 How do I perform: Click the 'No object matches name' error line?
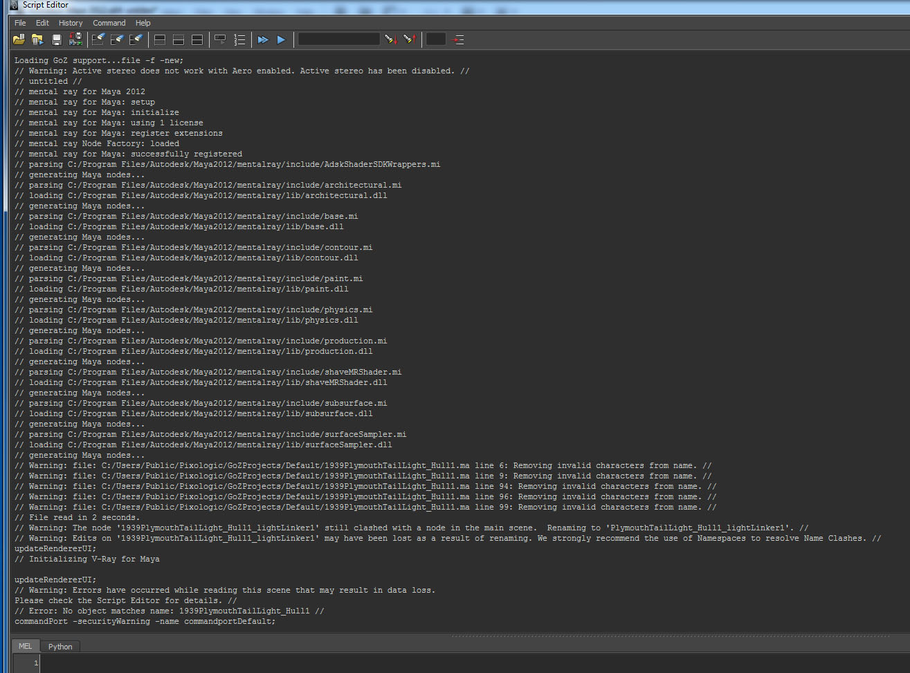(x=169, y=611)
